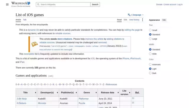Open the editing the page link
This screenshot has width=189, height=108.
pyautogui.click(x=132, y=30)
